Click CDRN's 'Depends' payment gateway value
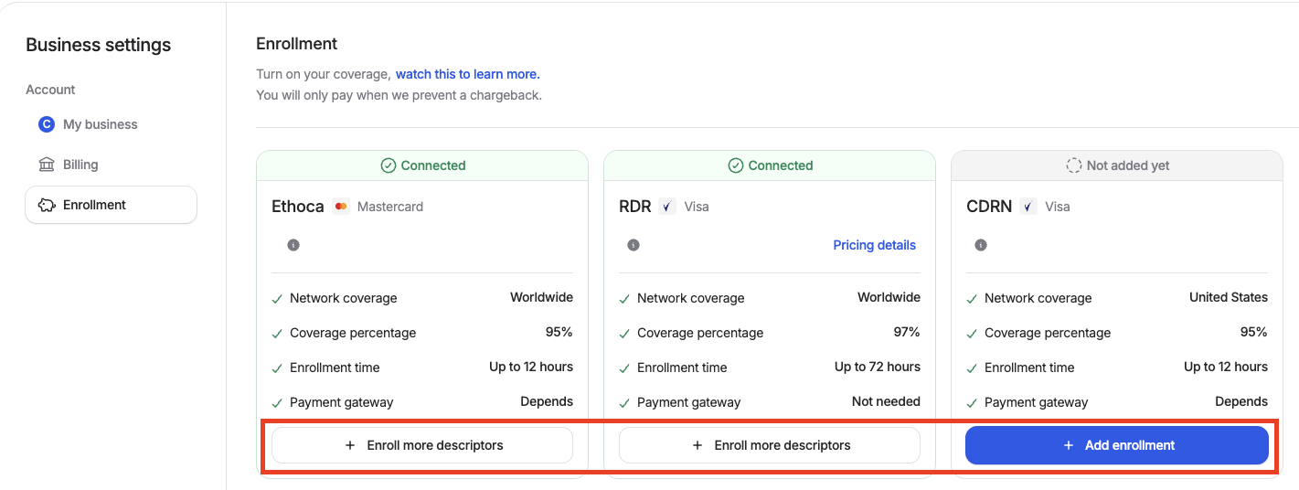 [1241, 401]
